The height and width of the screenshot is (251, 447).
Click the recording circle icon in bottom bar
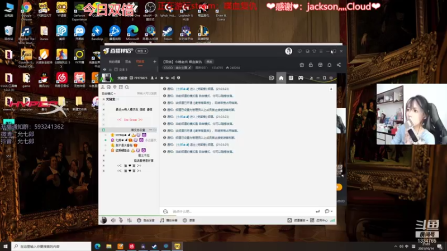pos(185,220)
